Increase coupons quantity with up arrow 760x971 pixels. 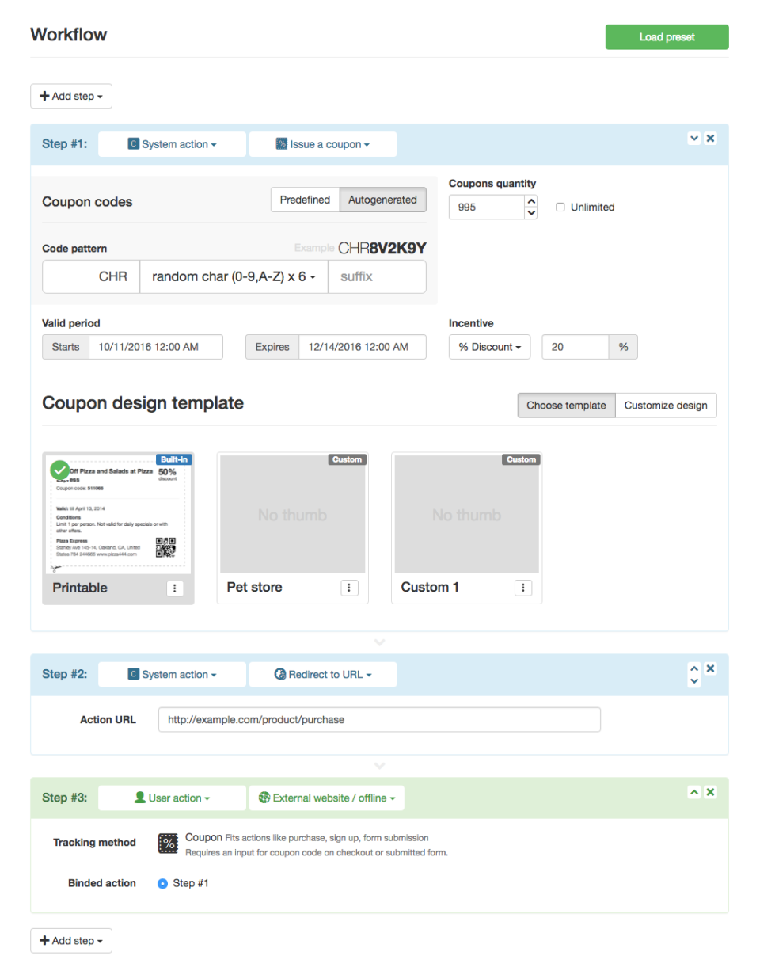click(531, 201)
